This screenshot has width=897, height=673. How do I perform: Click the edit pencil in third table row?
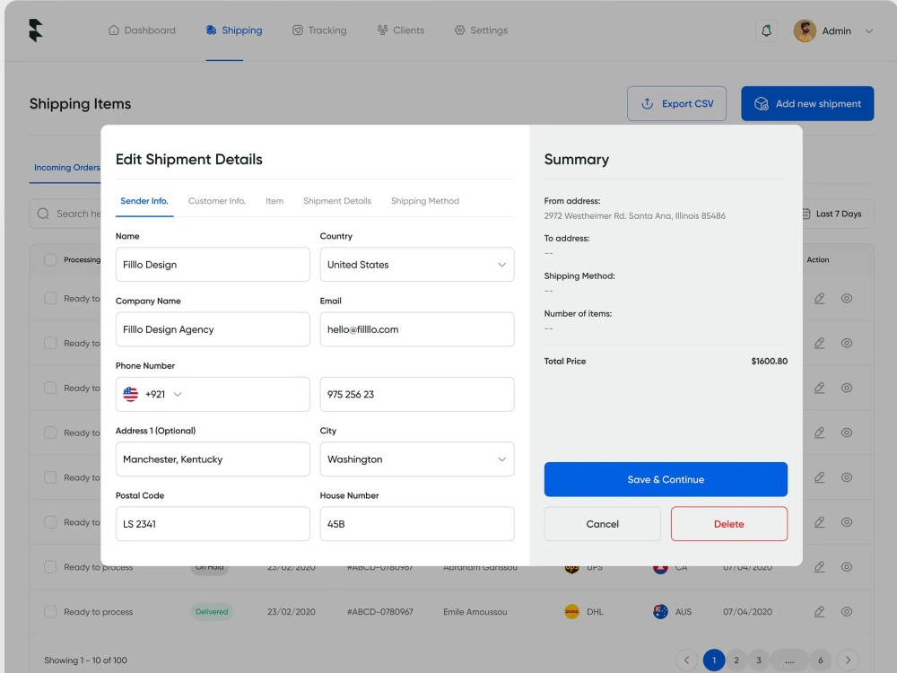pos(819,388)
